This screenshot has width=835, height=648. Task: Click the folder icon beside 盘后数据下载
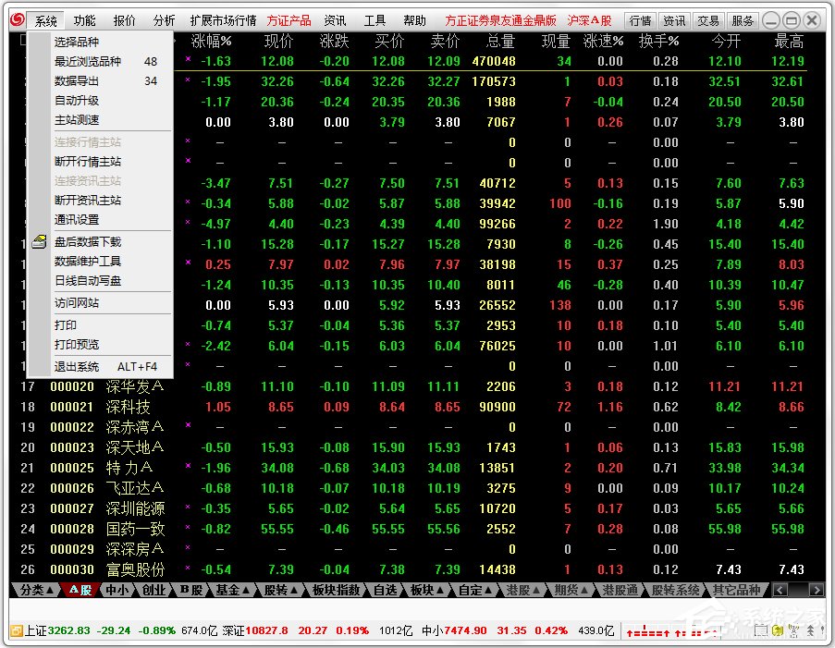click(x=39, y=242)
